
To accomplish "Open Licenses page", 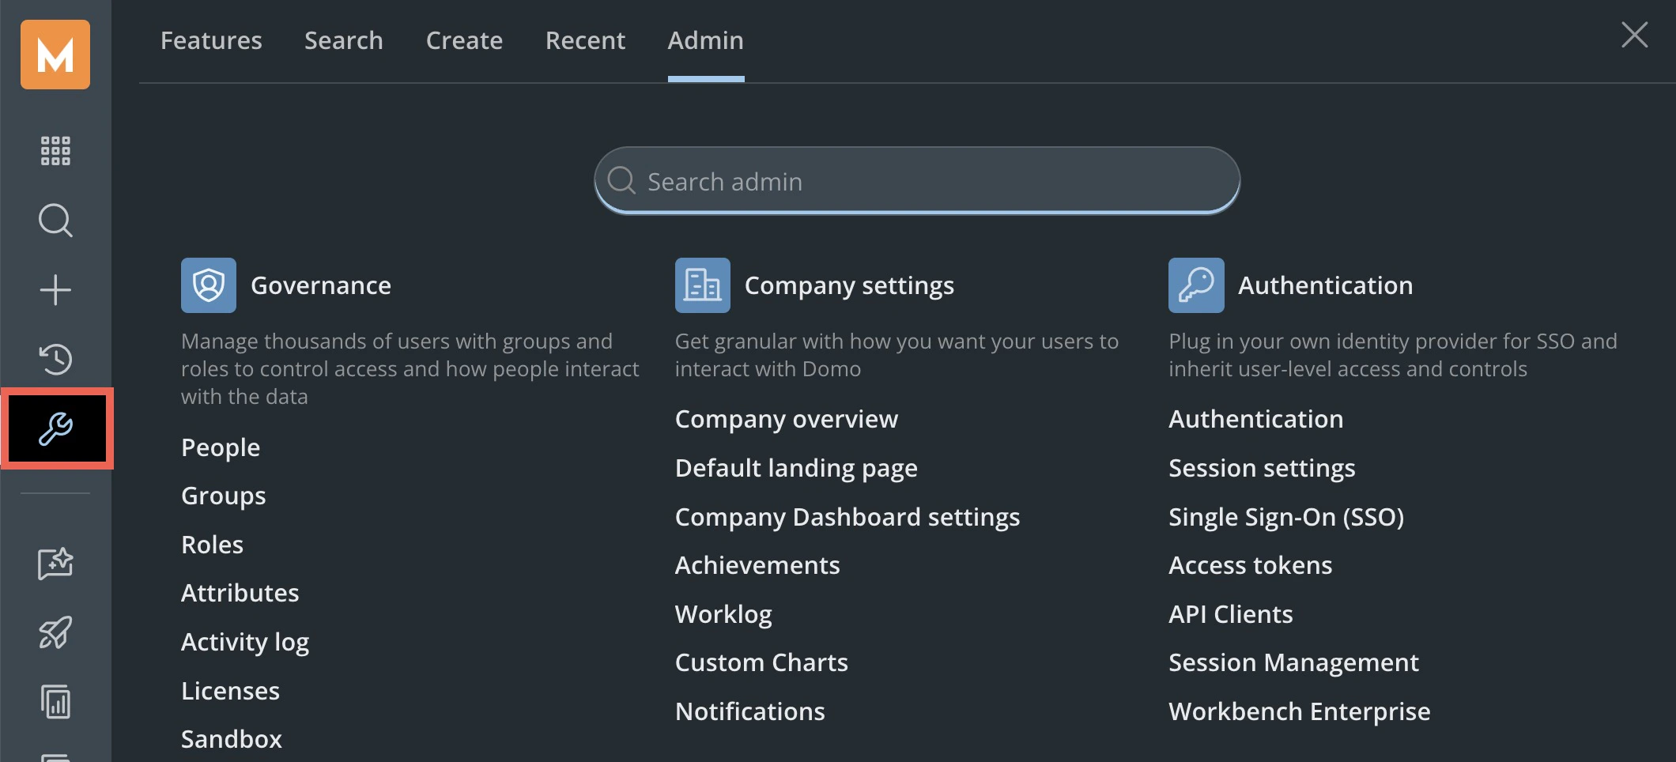I will pyautogui.click(x=231, y=691).
